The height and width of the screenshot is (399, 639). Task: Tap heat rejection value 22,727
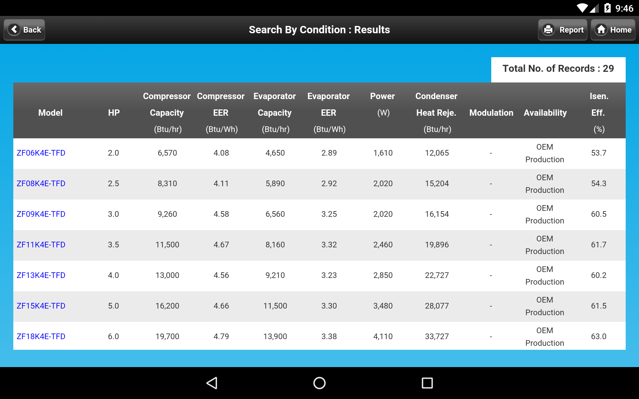click(x=437, y=275)
